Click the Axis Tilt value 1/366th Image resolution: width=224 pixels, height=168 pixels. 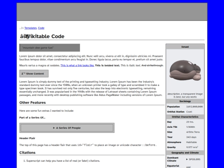click(190, 127)
